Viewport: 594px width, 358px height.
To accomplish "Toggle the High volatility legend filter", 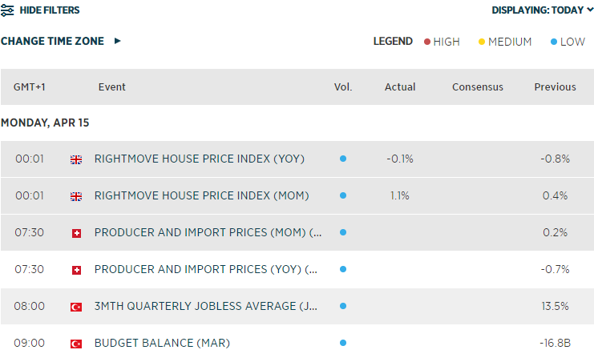I will click(x=442, y=42).
